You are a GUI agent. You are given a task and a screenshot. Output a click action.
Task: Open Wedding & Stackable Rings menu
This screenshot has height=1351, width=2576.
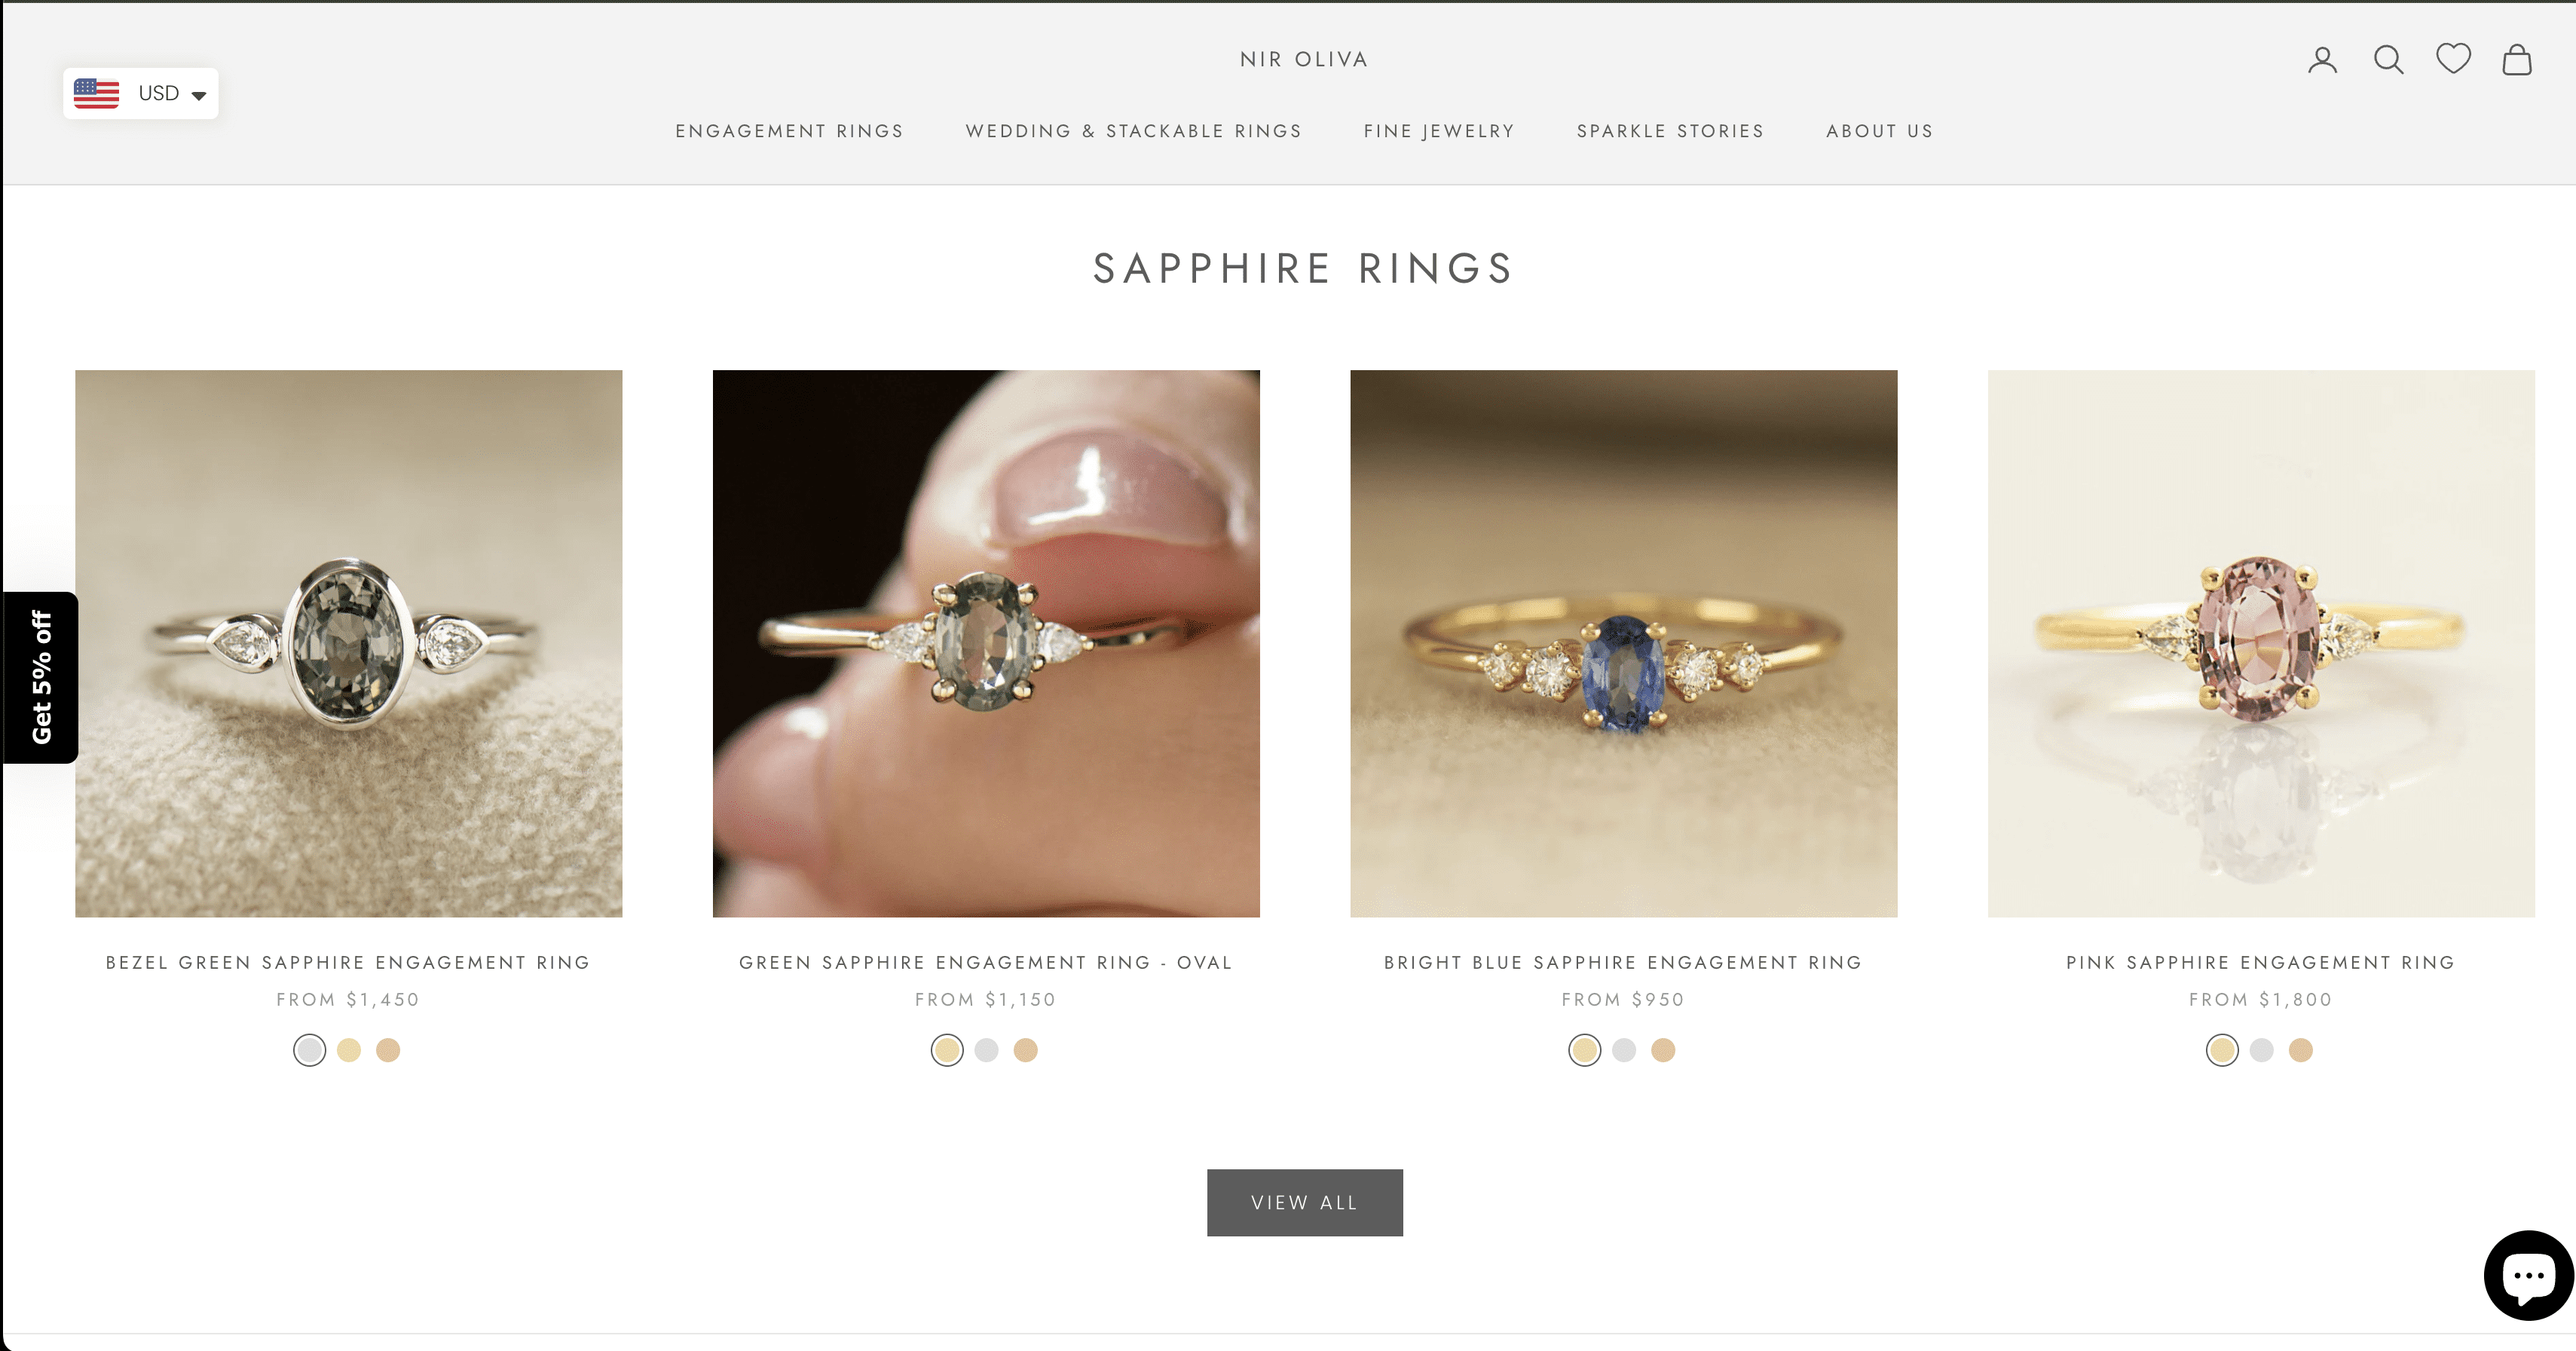tap(1133, 131)
